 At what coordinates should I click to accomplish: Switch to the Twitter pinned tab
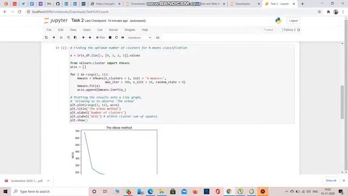coord(23,4)
